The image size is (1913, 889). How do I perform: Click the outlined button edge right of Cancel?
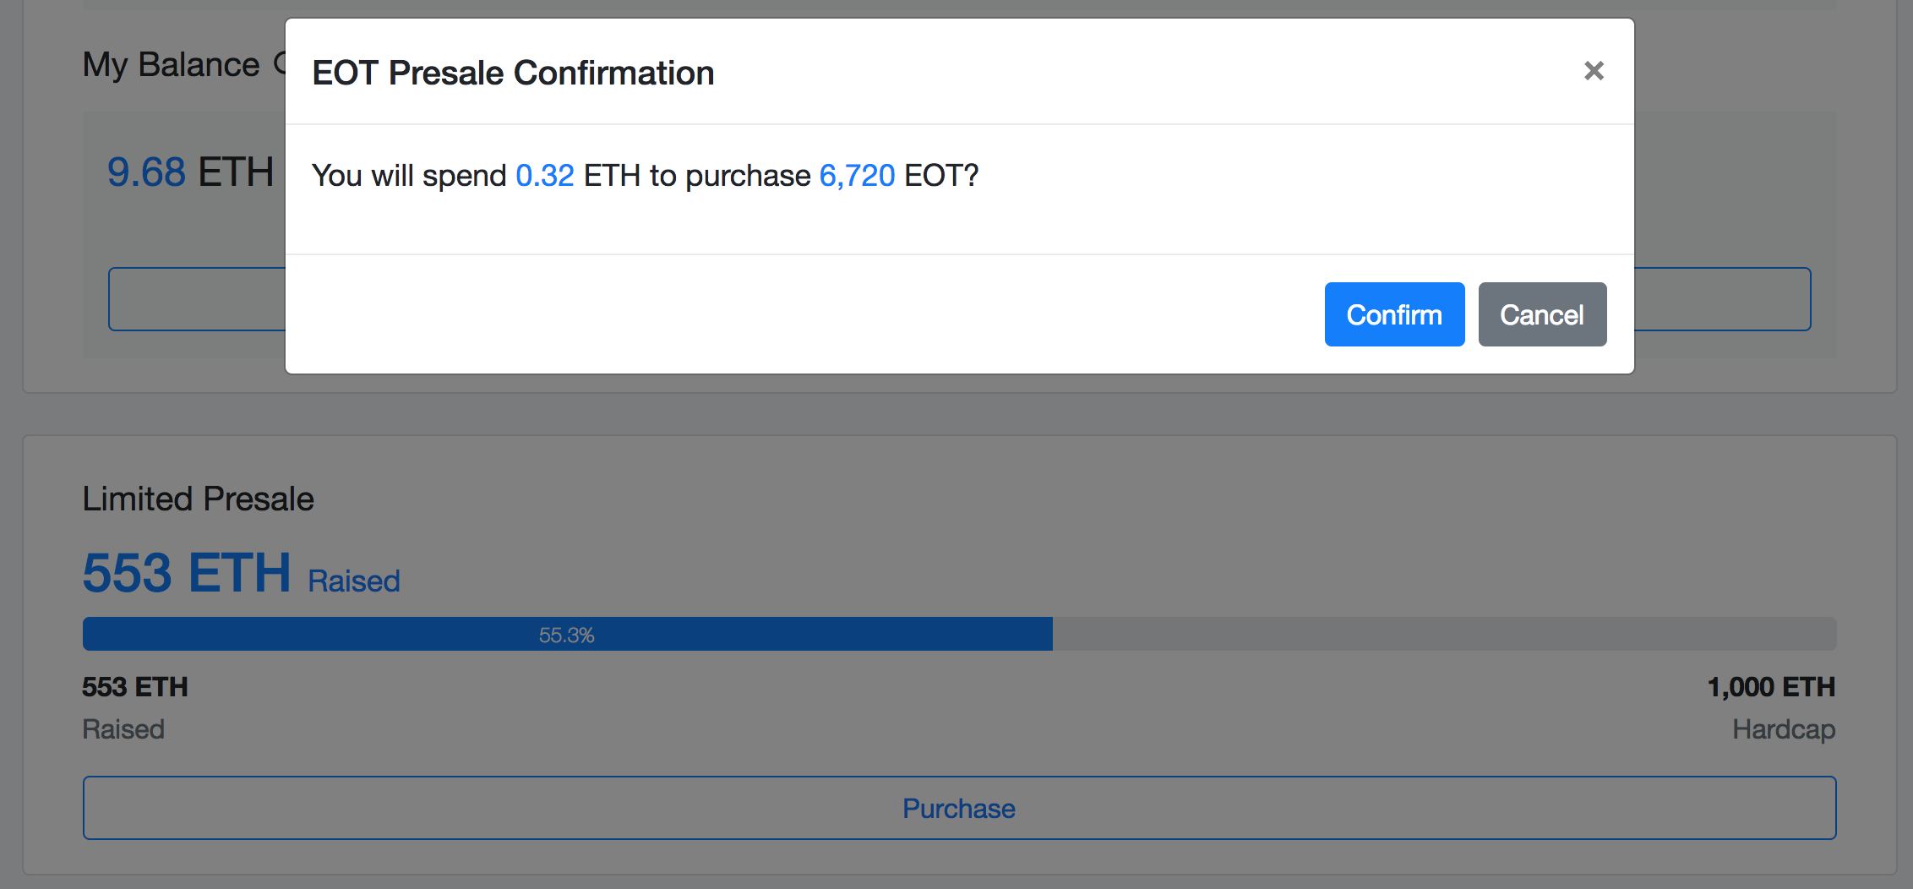tap(1722, 299)
